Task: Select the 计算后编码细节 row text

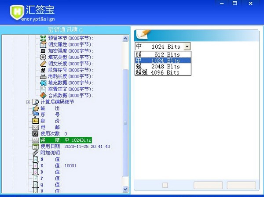Action: (57, 102)
